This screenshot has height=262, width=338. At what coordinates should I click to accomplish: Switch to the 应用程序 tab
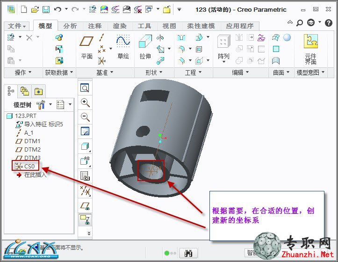coord(240,26)
